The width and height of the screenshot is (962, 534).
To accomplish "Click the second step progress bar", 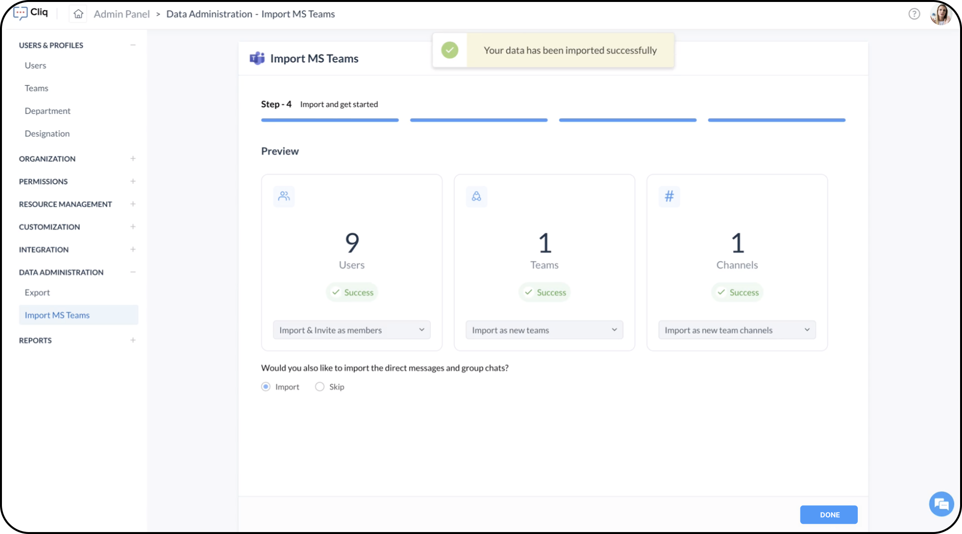I will (x=479, y=120).
